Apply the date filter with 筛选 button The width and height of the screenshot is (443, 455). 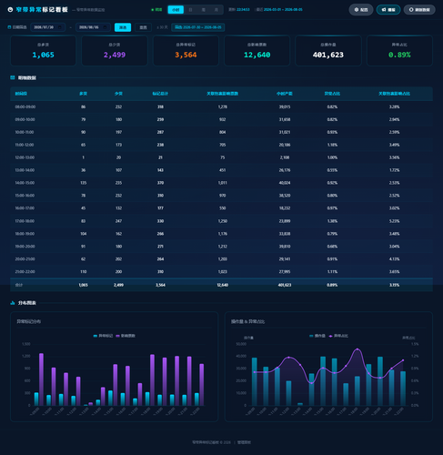point(123,27)
